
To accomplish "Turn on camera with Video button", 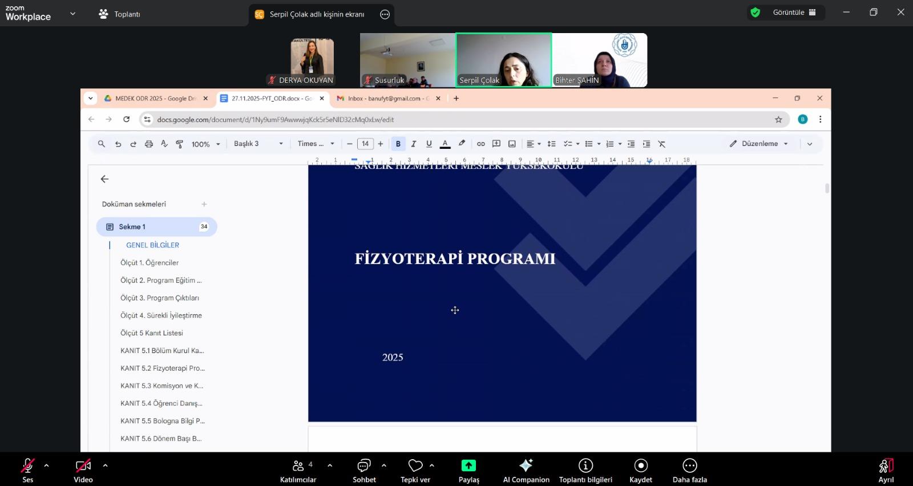I will (83, 466).
